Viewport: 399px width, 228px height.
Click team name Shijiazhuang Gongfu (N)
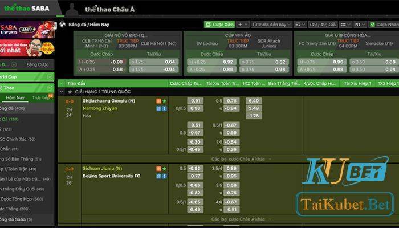click(x=109, y=101)
